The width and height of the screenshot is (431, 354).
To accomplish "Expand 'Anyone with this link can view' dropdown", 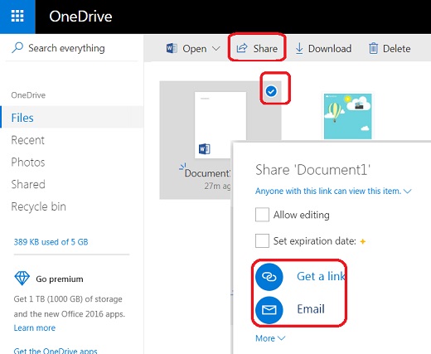I will (x=333, y=192).
